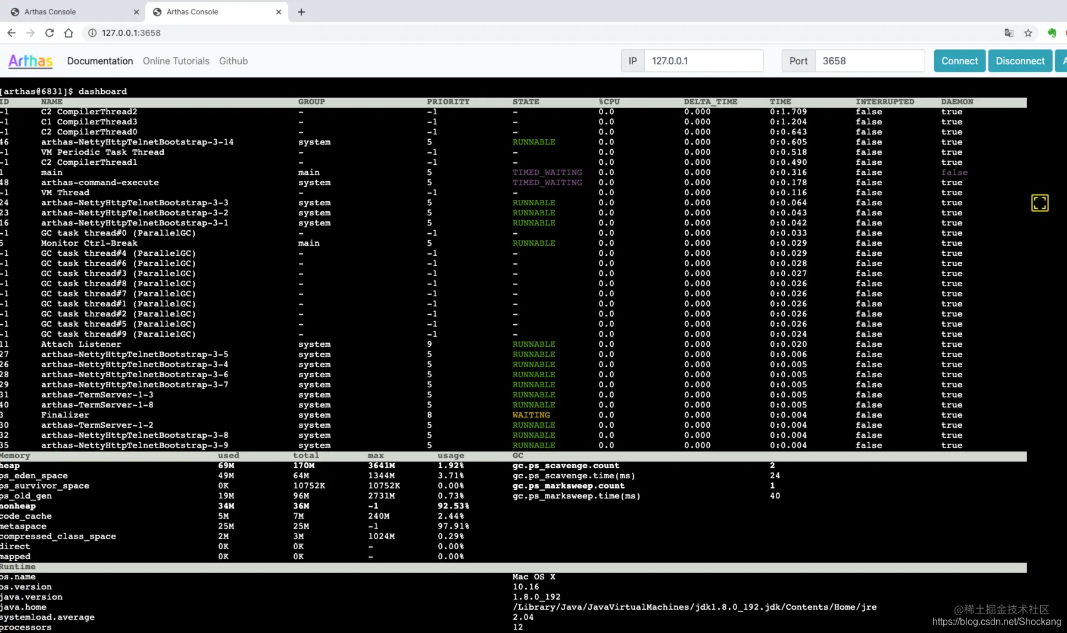The height and width of the screenshot is (633, 1067).
Task: Switch to the first Arthas Console tab
Action: point(73,12)
